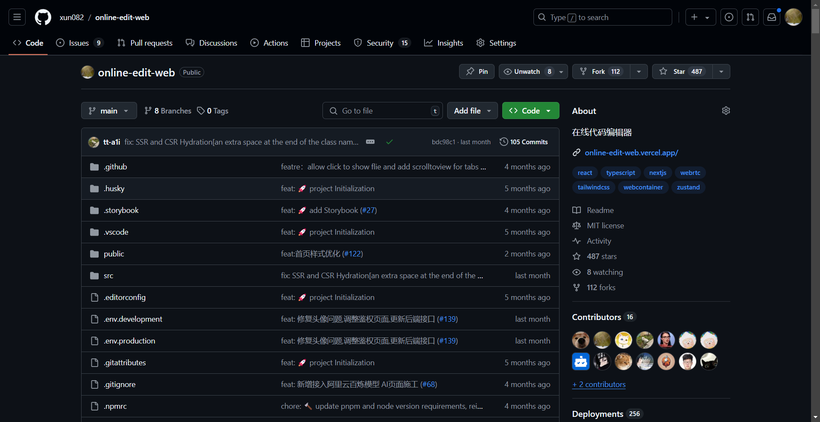
Task: Open the Insights tab
Action: click(x=443, y=43)
